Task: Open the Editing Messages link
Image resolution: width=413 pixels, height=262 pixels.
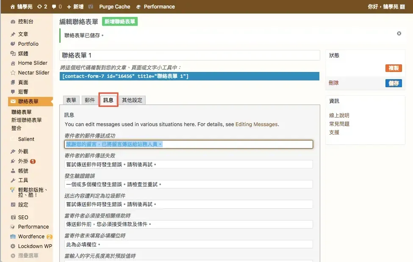Action: pyautogui.click(x=256, y=124)
